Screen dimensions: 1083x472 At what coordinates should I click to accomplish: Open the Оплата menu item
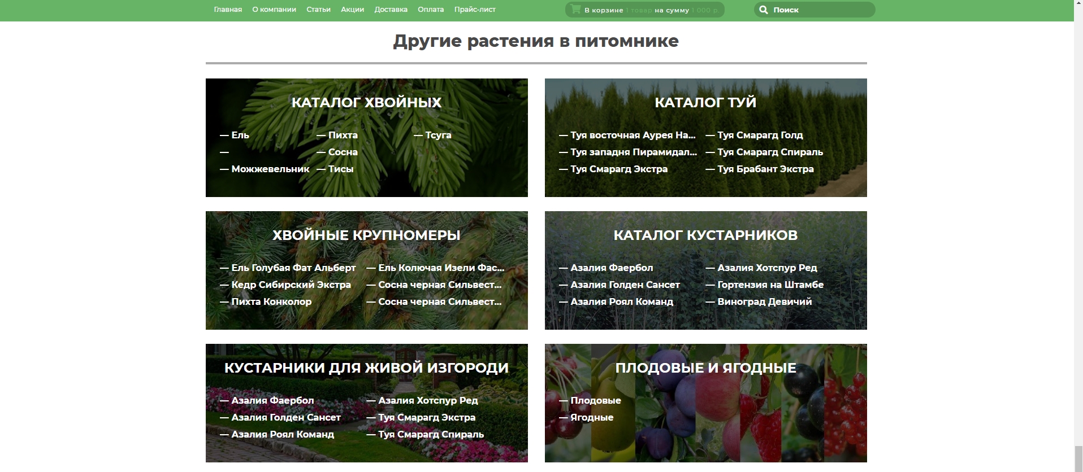coord(431,10)
